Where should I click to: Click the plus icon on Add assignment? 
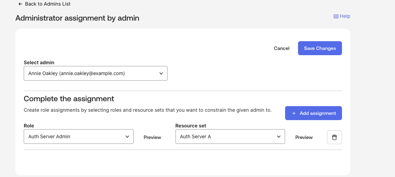294,113
